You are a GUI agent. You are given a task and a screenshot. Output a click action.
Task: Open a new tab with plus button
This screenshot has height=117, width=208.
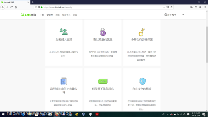point(32,2)
